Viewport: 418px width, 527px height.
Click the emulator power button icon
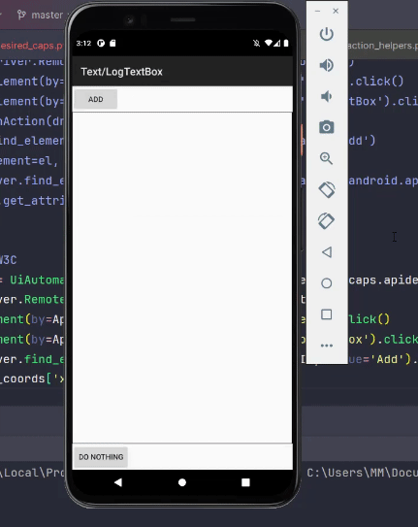coord(326,34)
